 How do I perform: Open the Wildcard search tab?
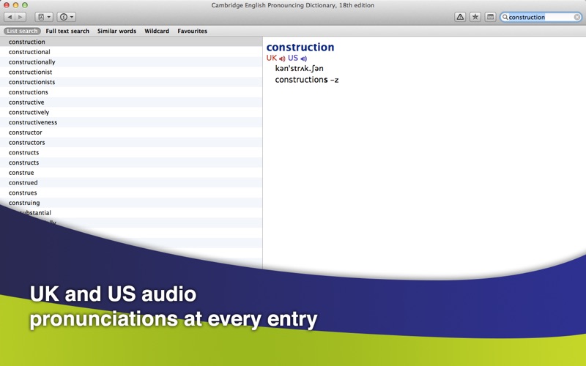point(157,31)
